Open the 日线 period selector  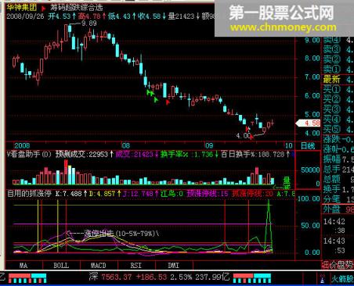308,145
